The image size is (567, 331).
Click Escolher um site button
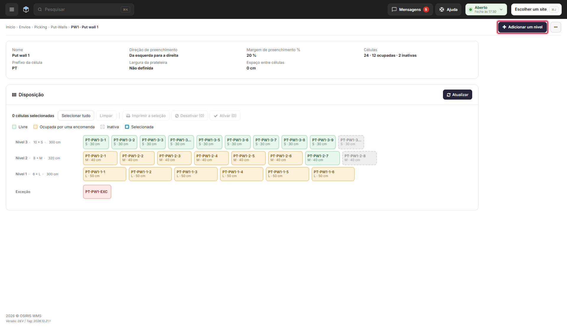click(x=536, y=9)
